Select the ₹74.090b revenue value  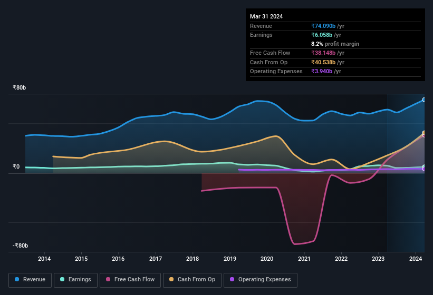(323, 26)
